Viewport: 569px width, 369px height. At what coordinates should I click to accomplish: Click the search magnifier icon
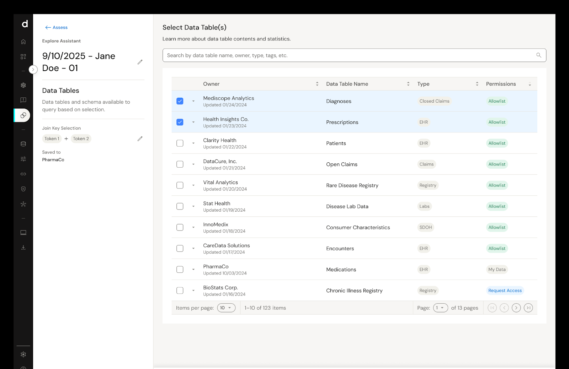point(538,55)
